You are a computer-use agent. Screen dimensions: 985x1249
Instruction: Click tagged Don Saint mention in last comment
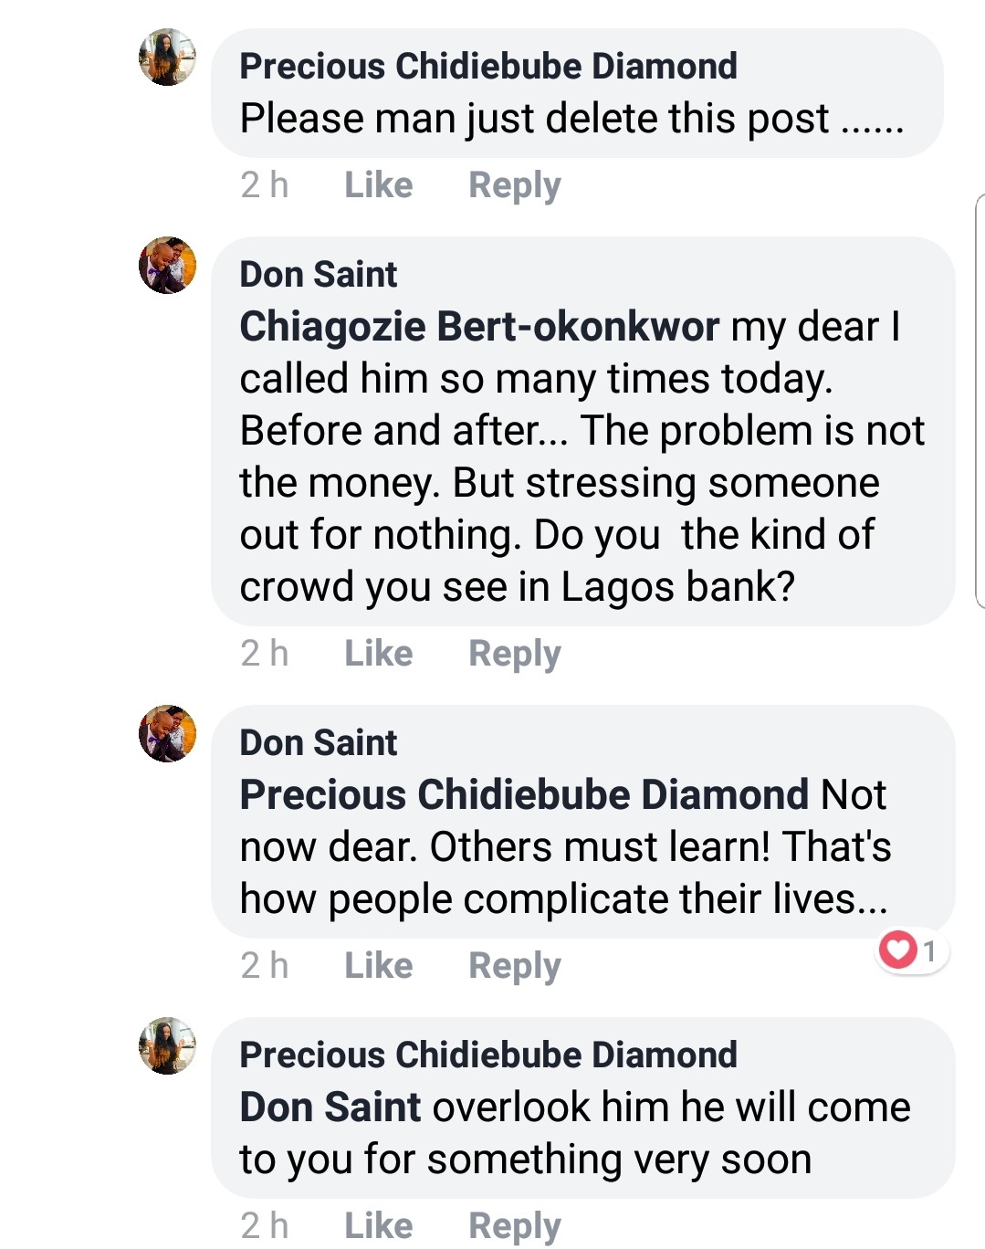click(x=330, y=1107)
